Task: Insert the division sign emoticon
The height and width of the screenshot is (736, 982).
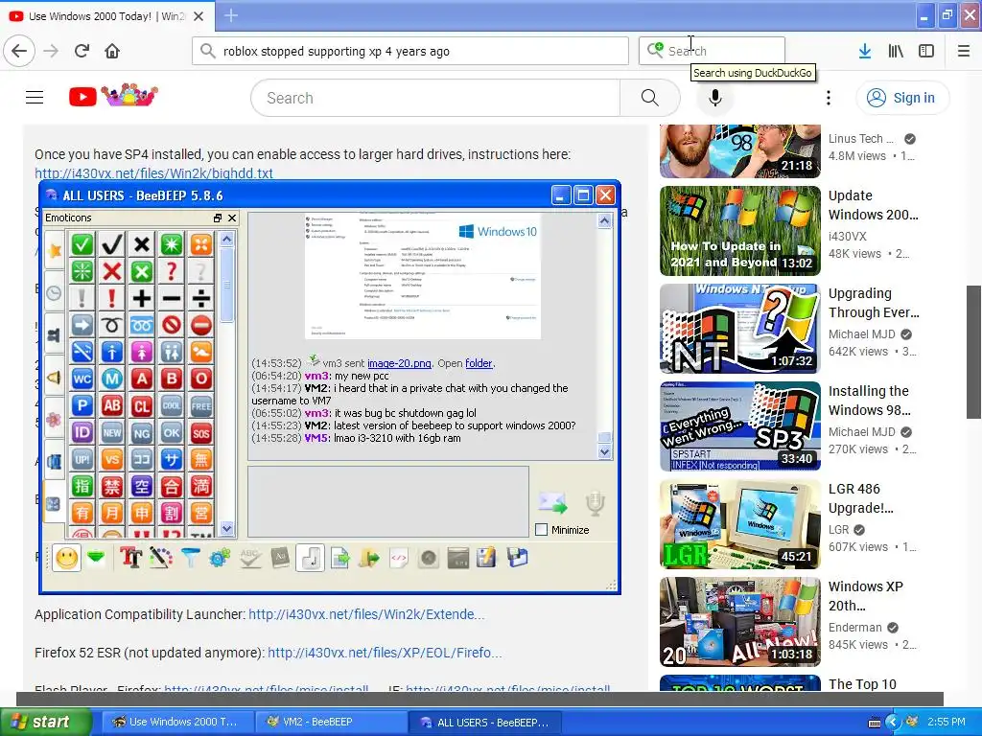Action: [x=201, y=298]
